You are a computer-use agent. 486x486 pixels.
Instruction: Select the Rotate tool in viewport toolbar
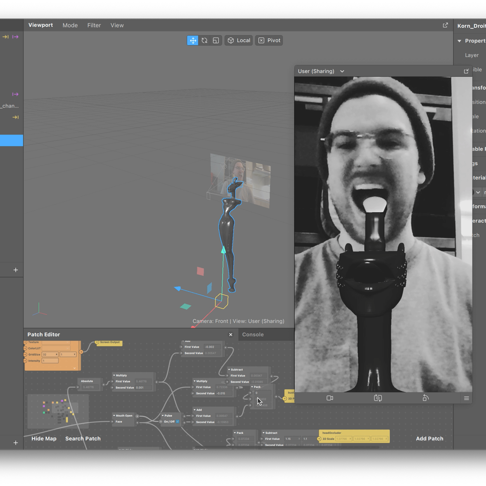(204, 40)
